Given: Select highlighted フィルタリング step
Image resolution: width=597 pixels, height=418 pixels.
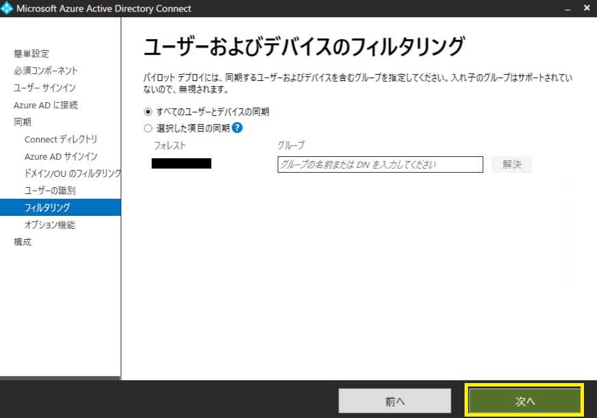Looking at the screenshot, I should (x=60, y=208).
